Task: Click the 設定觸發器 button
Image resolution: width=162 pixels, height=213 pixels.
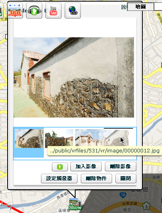Action: [x=59, y=179]
